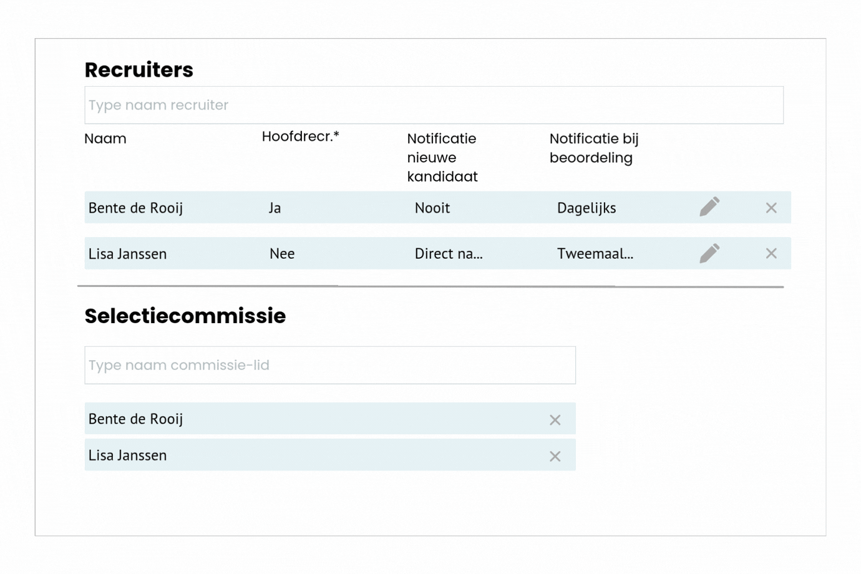Edit recruiter Lisa Janssen with pencil icon

[x=709, y=253]
